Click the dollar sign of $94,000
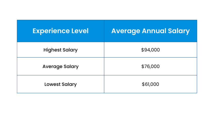This screenshot has height=113, width=214. [x=142, y=50]
